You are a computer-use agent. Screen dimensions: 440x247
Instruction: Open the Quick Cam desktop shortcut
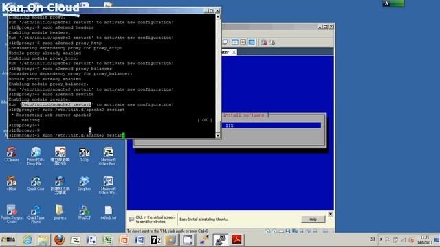click(x=36, y=183)
